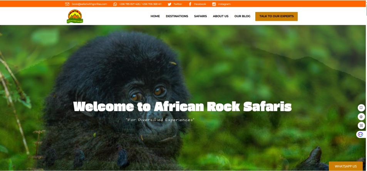Open the About Us menu

[x=221, y=16]
